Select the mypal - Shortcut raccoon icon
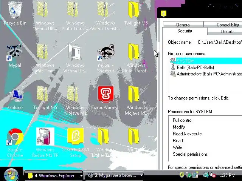 (106, 52)
